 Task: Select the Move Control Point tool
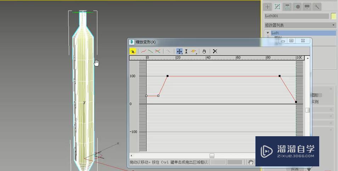[x=179, y=51]
